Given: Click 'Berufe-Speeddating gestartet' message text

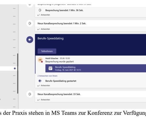Looking at the screenshot, I should [61, 81].
